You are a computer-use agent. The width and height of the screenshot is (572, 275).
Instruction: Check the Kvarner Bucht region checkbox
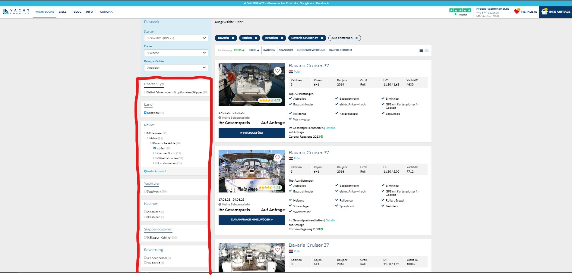point(155,153)
